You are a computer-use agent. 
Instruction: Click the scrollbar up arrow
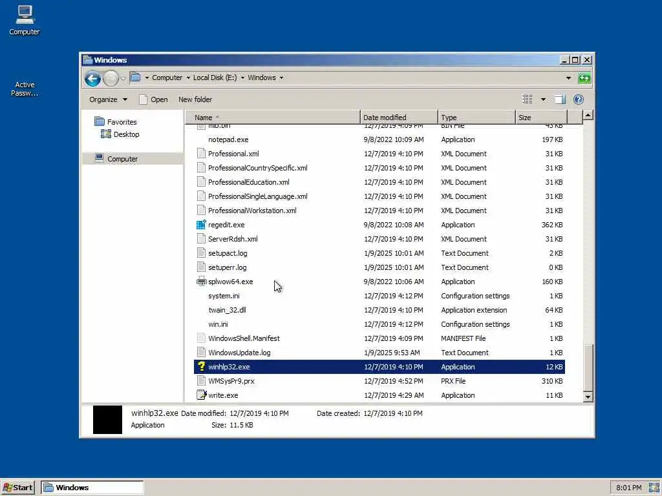(x=588, y=115)
